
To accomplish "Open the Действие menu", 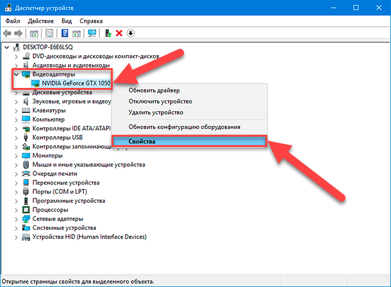I will 40,21.
